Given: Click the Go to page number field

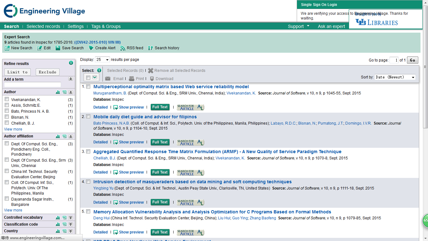Looking at the screenshot, I should 394,60.
